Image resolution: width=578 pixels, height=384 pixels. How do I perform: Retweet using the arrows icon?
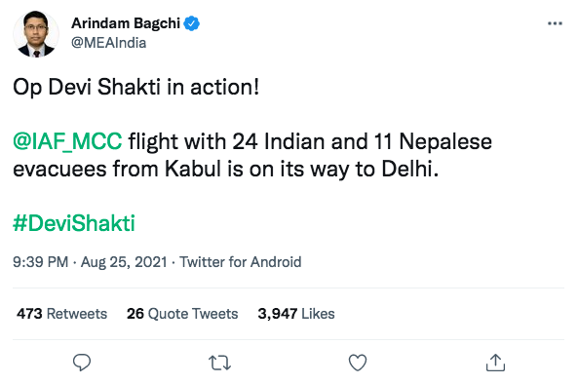coord(219,363)
